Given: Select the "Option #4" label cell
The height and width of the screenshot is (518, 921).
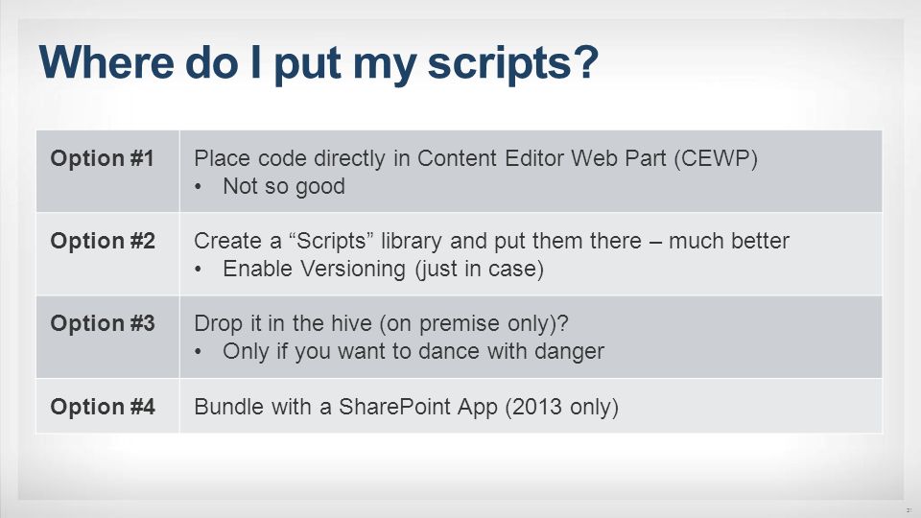Looking at the screenshot, I should click(108, 406).
